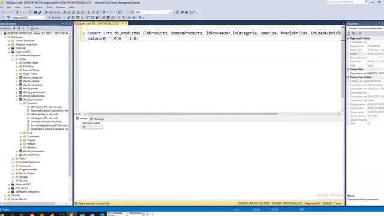This screenshot has height=216, width=384.
Task: Click the Quick Launch search field
Action: pos(347,2)
